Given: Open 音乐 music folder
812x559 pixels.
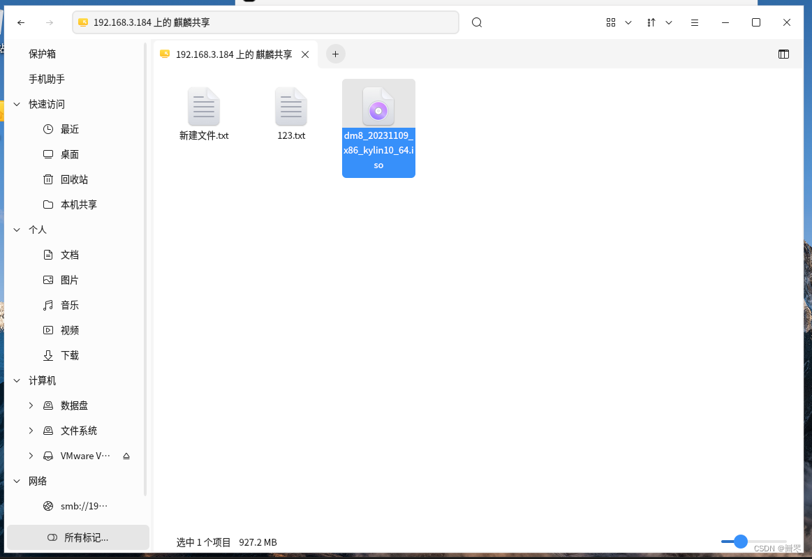Looking at the screenshot, I should (69, 306).
